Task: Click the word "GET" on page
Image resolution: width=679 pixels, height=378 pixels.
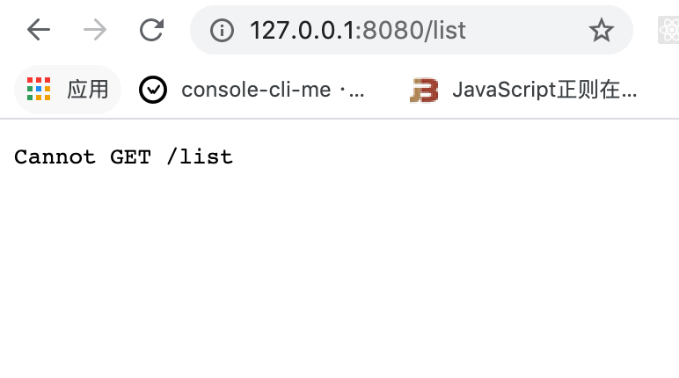Action: coord(130,157)
